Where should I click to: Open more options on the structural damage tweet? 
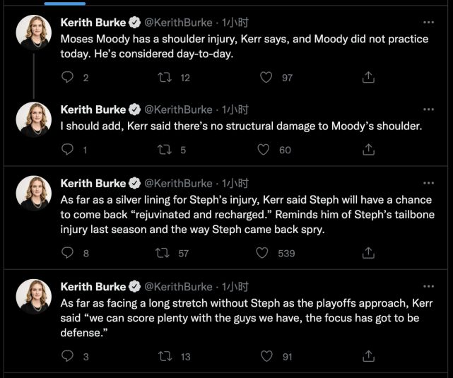click(x=428, y=110)
